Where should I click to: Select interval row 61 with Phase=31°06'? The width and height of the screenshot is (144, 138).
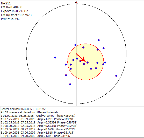pyautogui.click(x=35, y=136)
